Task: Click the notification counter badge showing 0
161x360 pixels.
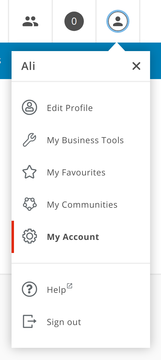Action: click(74, 21)
